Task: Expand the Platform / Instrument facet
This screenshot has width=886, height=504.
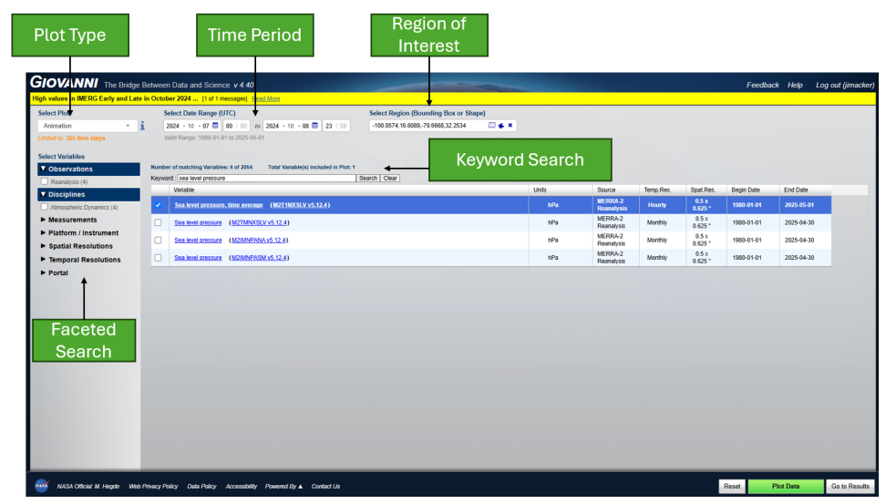Action: [79, 232]
